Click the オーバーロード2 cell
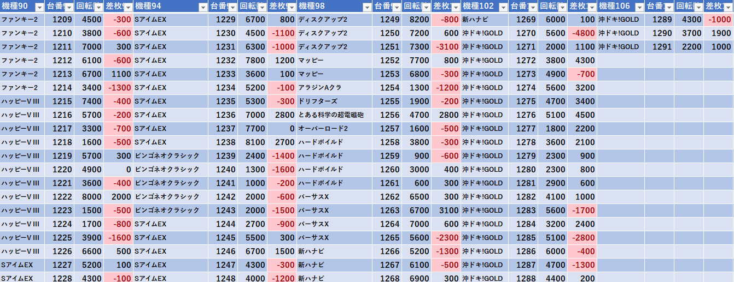The width and height of the screenshot is (734, 282). pos(323,128)
